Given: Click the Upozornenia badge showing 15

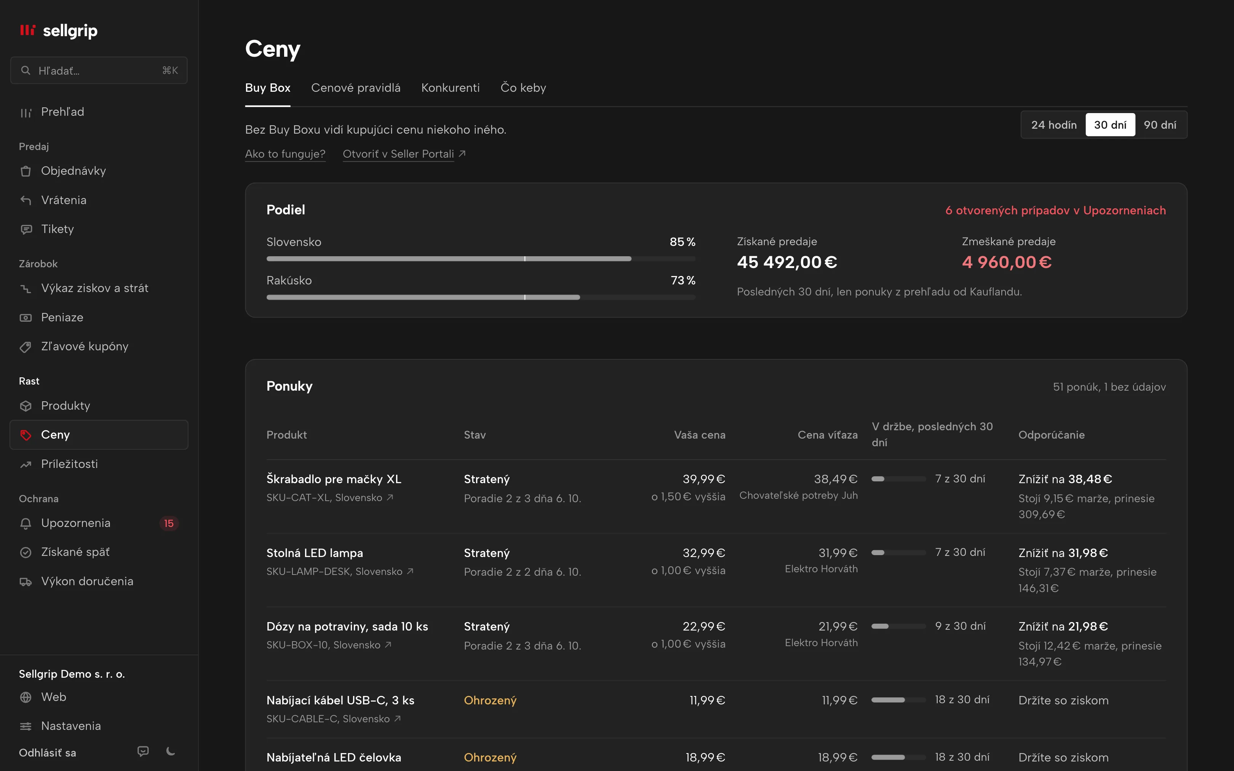Looking at the screenshot, I should pos(169,524).
